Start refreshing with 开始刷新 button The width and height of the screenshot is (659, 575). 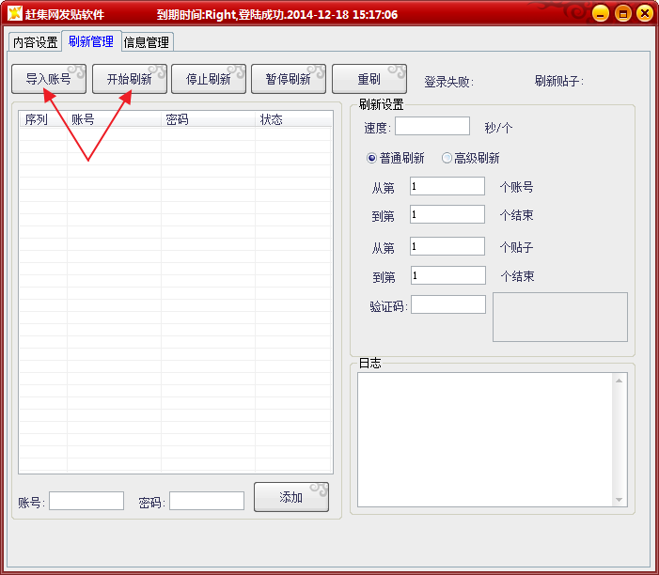point(130,79)
